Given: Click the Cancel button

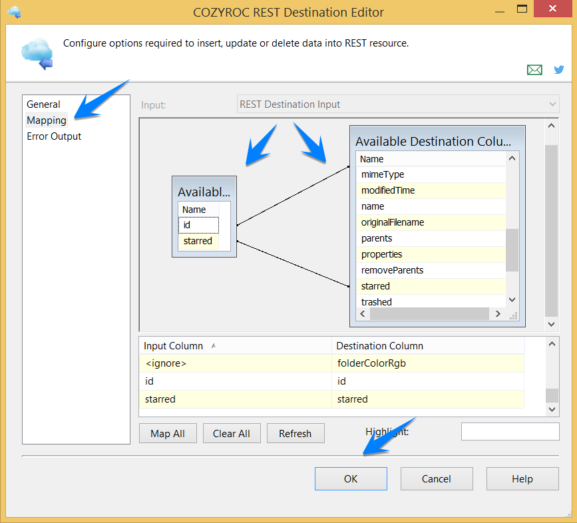Looking at the screenshot, I should click(437, 478).
